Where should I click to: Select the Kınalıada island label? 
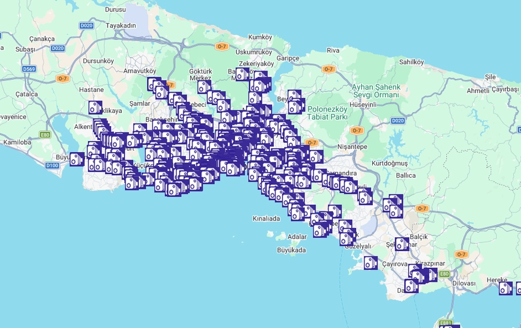tap(266, 219)
